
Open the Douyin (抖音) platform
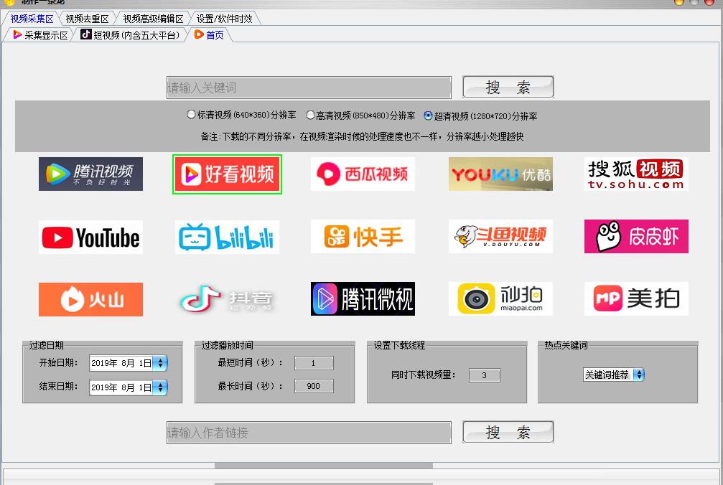click(x=228, y=299)
